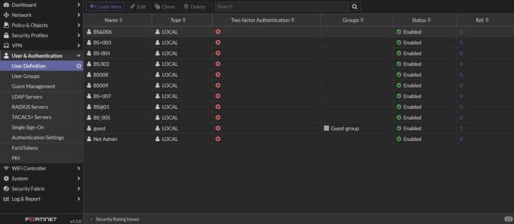The image size is (514, 224).
Task: Expand the System menu chevron
Action: (79, 178)
